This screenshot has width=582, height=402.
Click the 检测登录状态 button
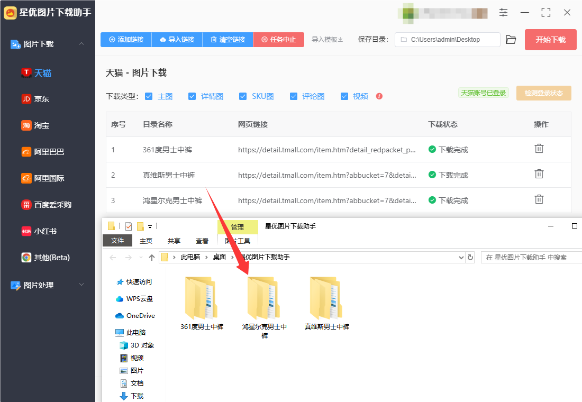pyautogui.click(x=543, y=93)
